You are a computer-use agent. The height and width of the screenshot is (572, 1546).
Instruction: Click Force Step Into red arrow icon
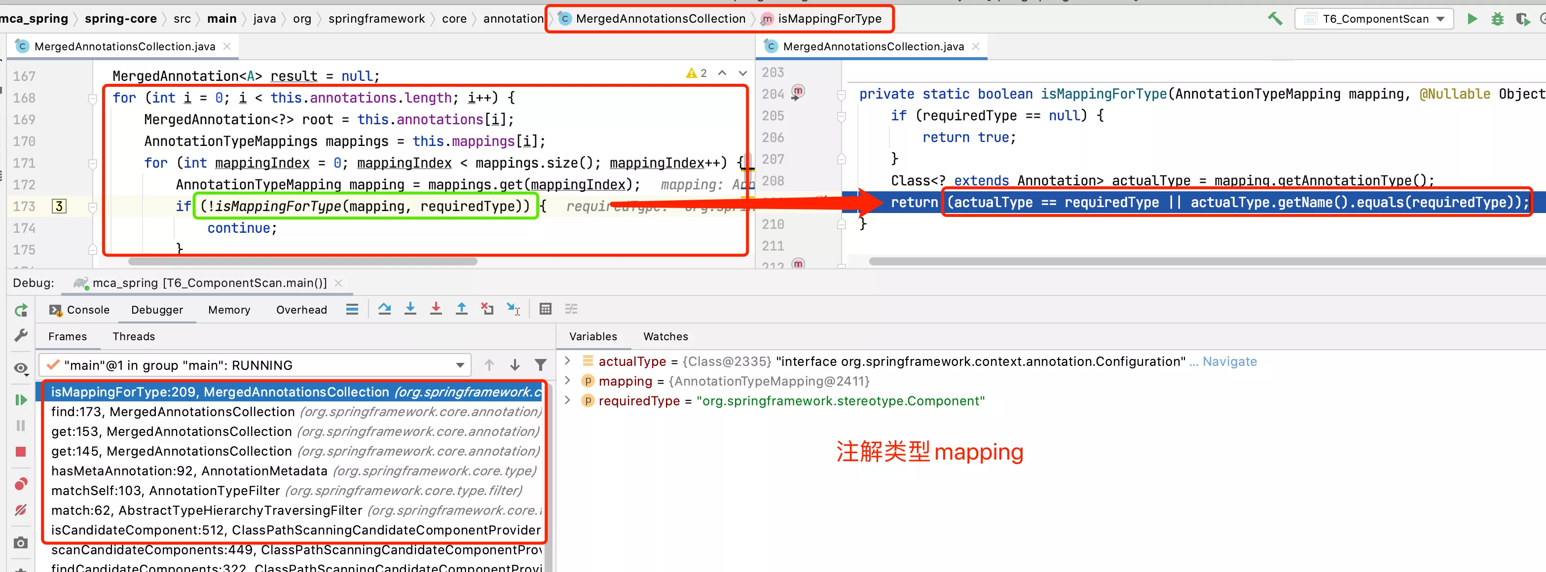436,309
